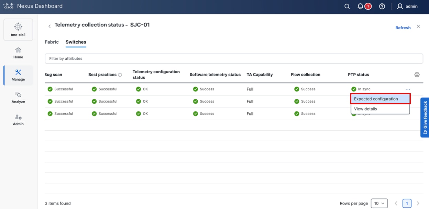Choose View details from the context menu

tap(365, 109)
